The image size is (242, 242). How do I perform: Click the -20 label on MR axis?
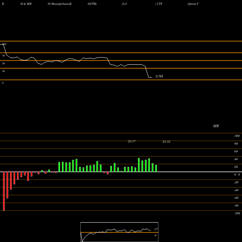click(236, 182)
